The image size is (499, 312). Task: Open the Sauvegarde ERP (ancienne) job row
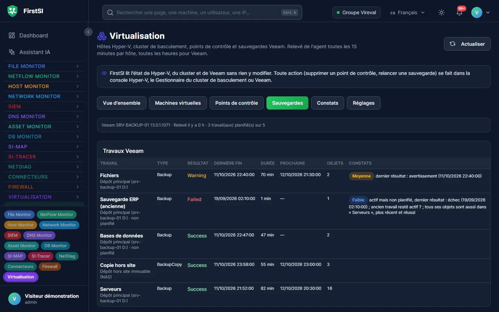tap(294, 211)
